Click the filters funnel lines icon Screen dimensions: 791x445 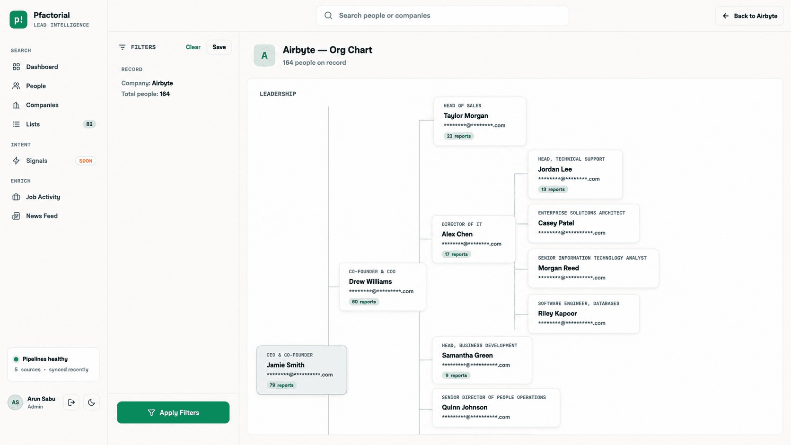click(x=123, y=47)
